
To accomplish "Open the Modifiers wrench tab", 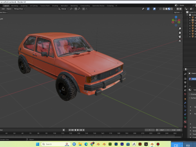I will (185, 103).
